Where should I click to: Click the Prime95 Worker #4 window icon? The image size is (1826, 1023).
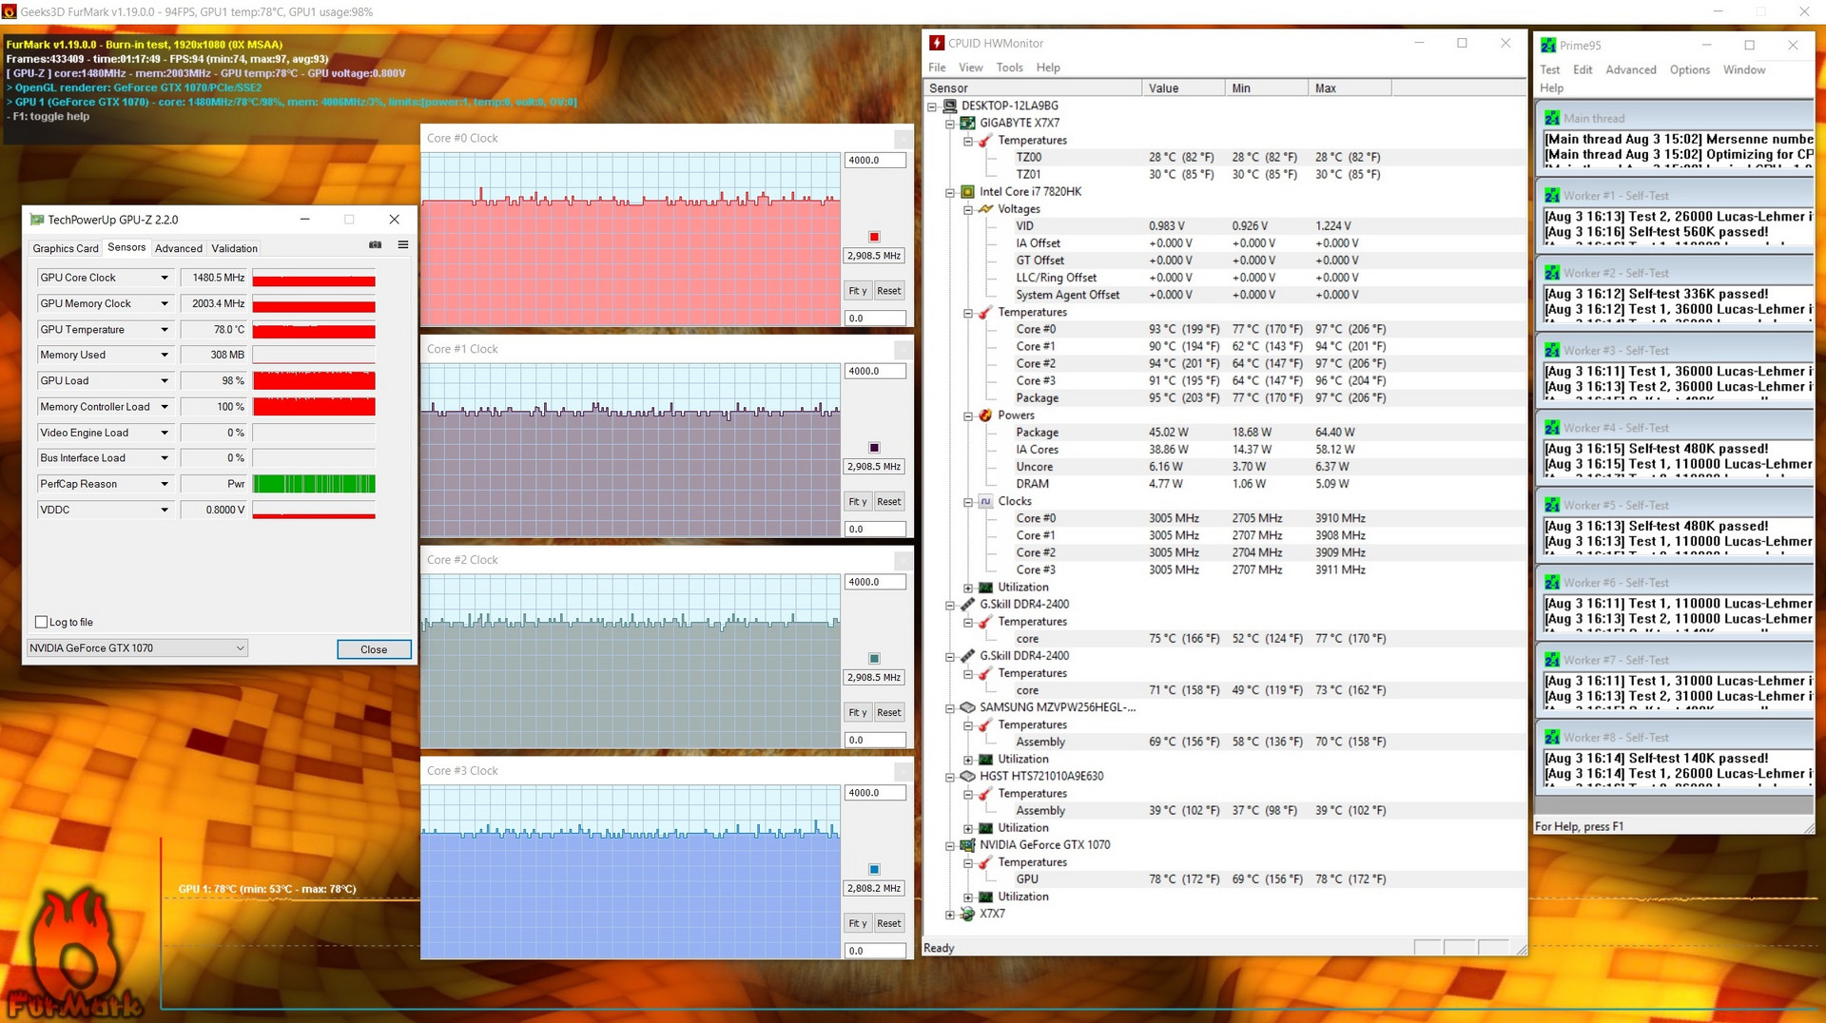point(1552,428)
